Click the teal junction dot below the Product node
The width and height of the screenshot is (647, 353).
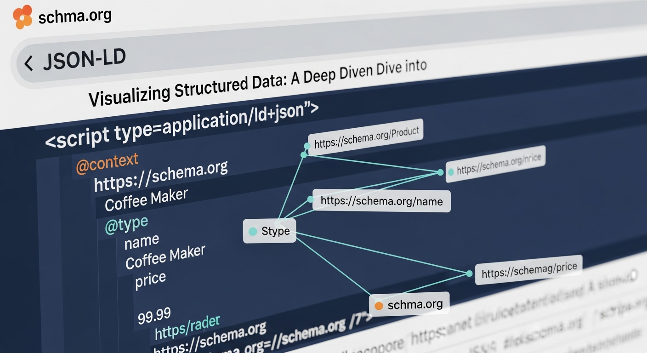click(x=303, y=155)
